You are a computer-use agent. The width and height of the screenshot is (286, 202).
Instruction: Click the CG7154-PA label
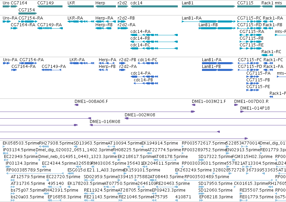(x=32, y=60)
